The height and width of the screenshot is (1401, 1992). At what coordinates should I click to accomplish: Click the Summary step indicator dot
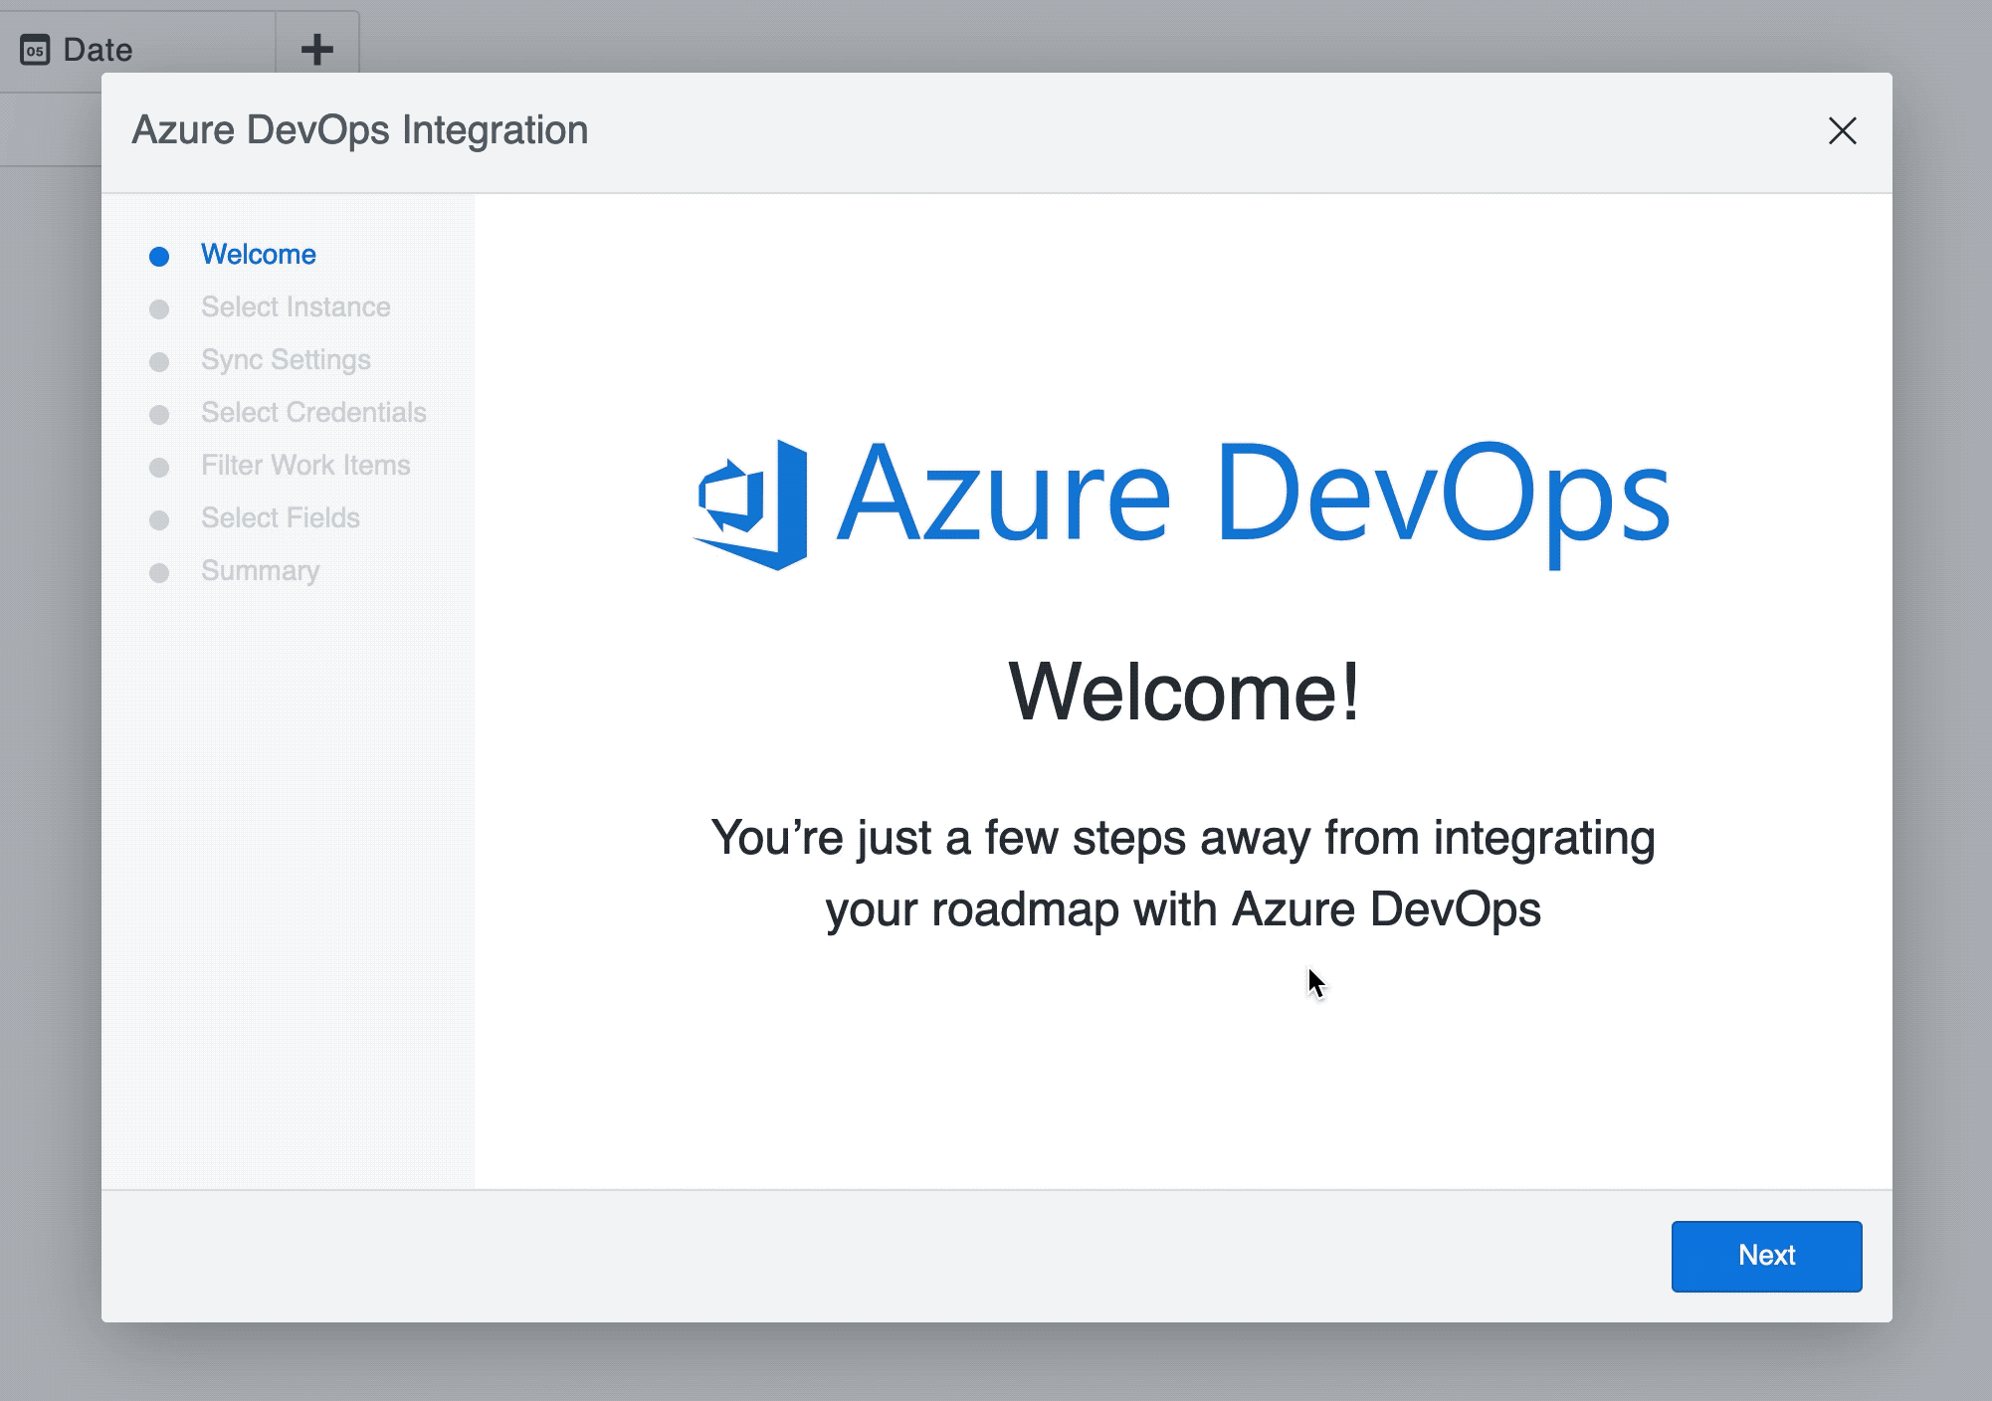160,572
